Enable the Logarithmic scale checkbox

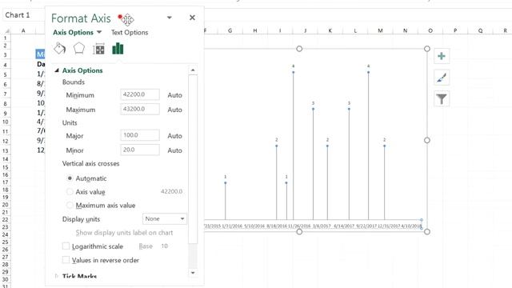pos(66,246)
